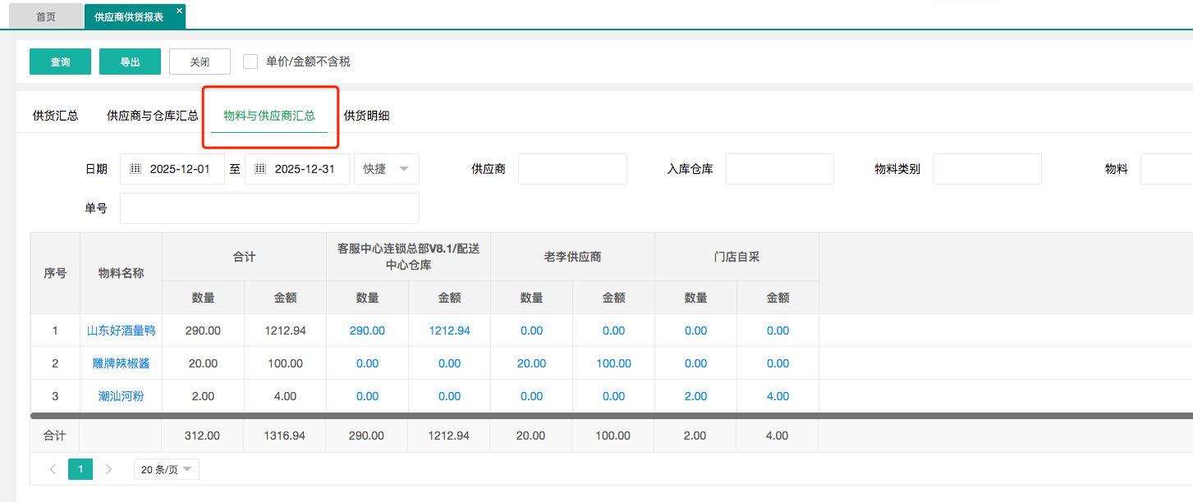Click the 关闭 button
Screen dimensions: 1193x502
click(200, 62)
